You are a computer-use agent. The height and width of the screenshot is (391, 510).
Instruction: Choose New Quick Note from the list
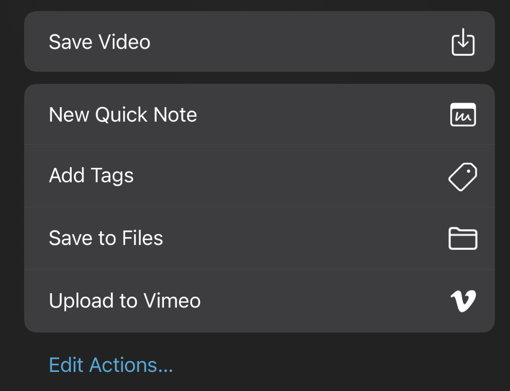pos(260,114)
